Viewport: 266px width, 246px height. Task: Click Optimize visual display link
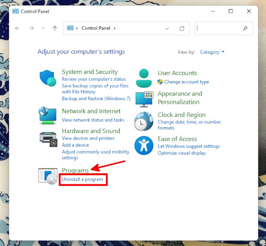pyautogui.click(x=182, y=153)
